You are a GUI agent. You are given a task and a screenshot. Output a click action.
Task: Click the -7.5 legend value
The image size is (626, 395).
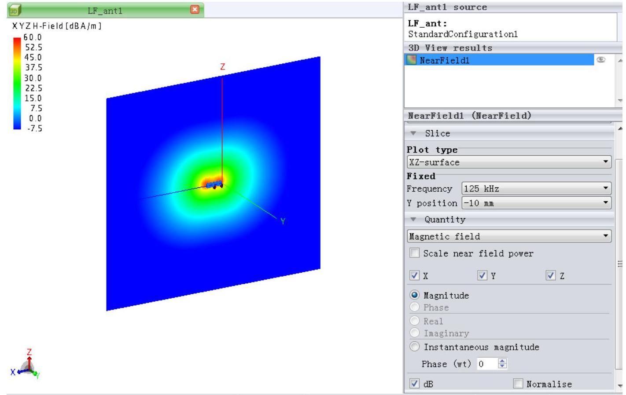click(x=34, y=128)
